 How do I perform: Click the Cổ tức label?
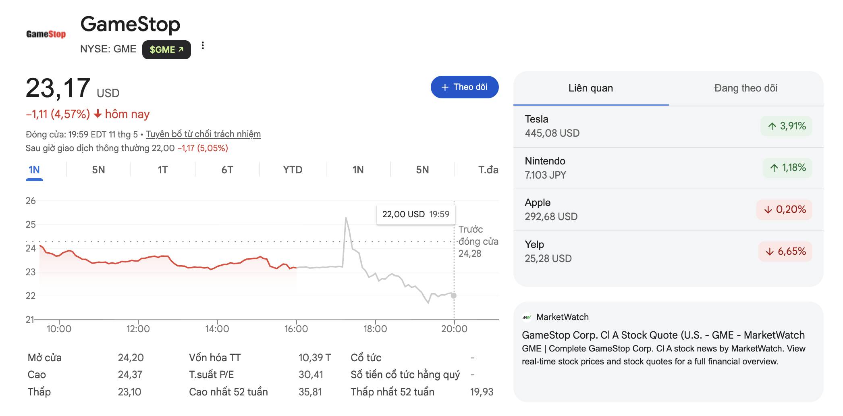coord(366,358)
